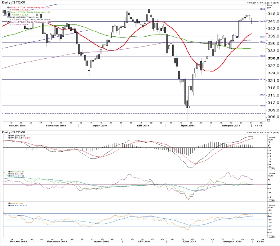The image size is (280, 246).
Task: Toggle visibility icon of purple ROC 3,387
Action: click(x=9, y=174)
